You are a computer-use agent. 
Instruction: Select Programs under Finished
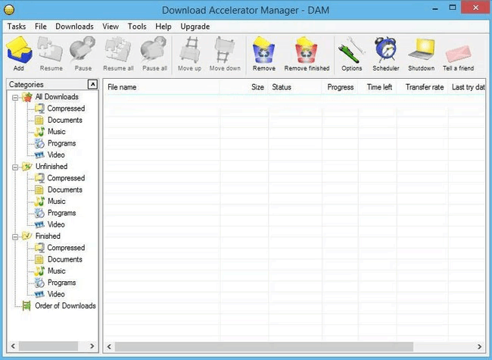(55, 283)
